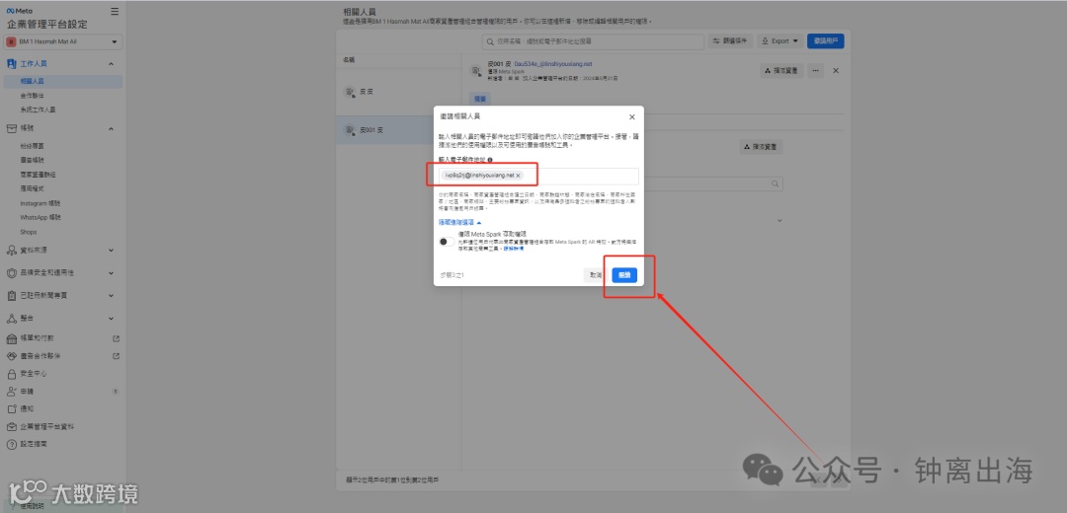Select the 庋 庋 user row
Image resolution: width=1067 pixels, height=513 pixels.
399,92
